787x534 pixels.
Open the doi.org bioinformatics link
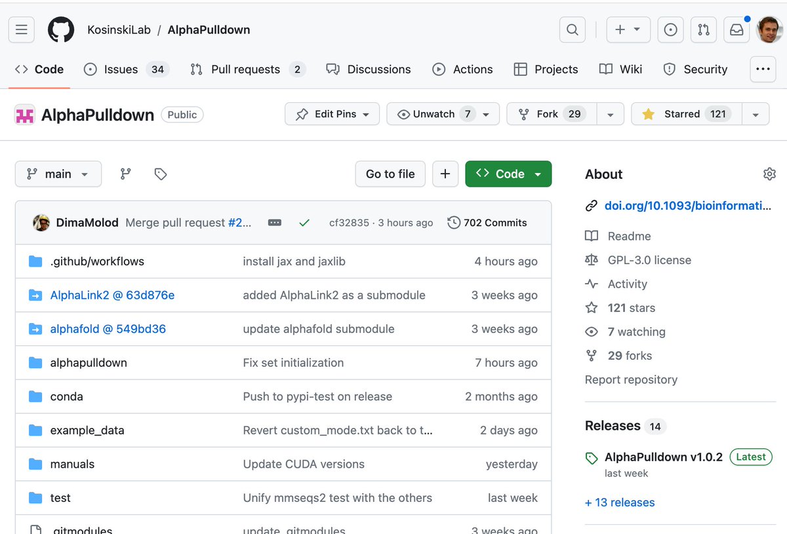click(x=688, y=206)
